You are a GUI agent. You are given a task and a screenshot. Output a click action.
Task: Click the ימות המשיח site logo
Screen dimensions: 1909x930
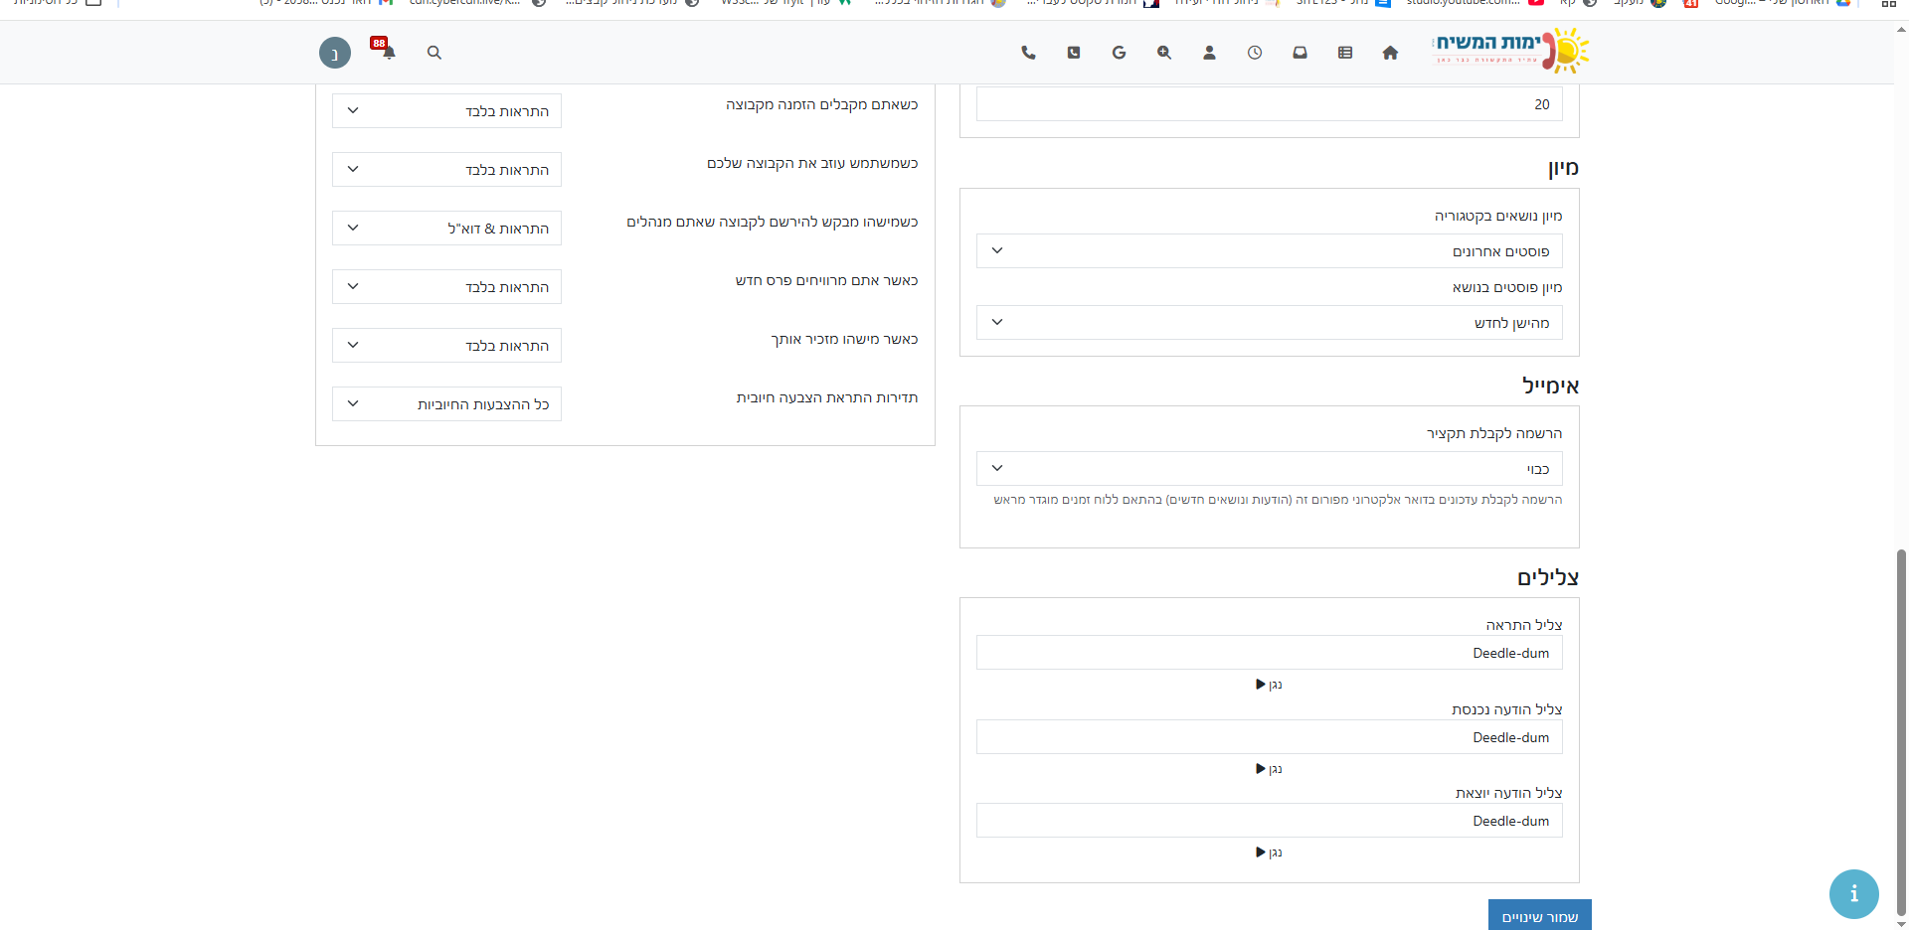click(x=1510, y=51)
